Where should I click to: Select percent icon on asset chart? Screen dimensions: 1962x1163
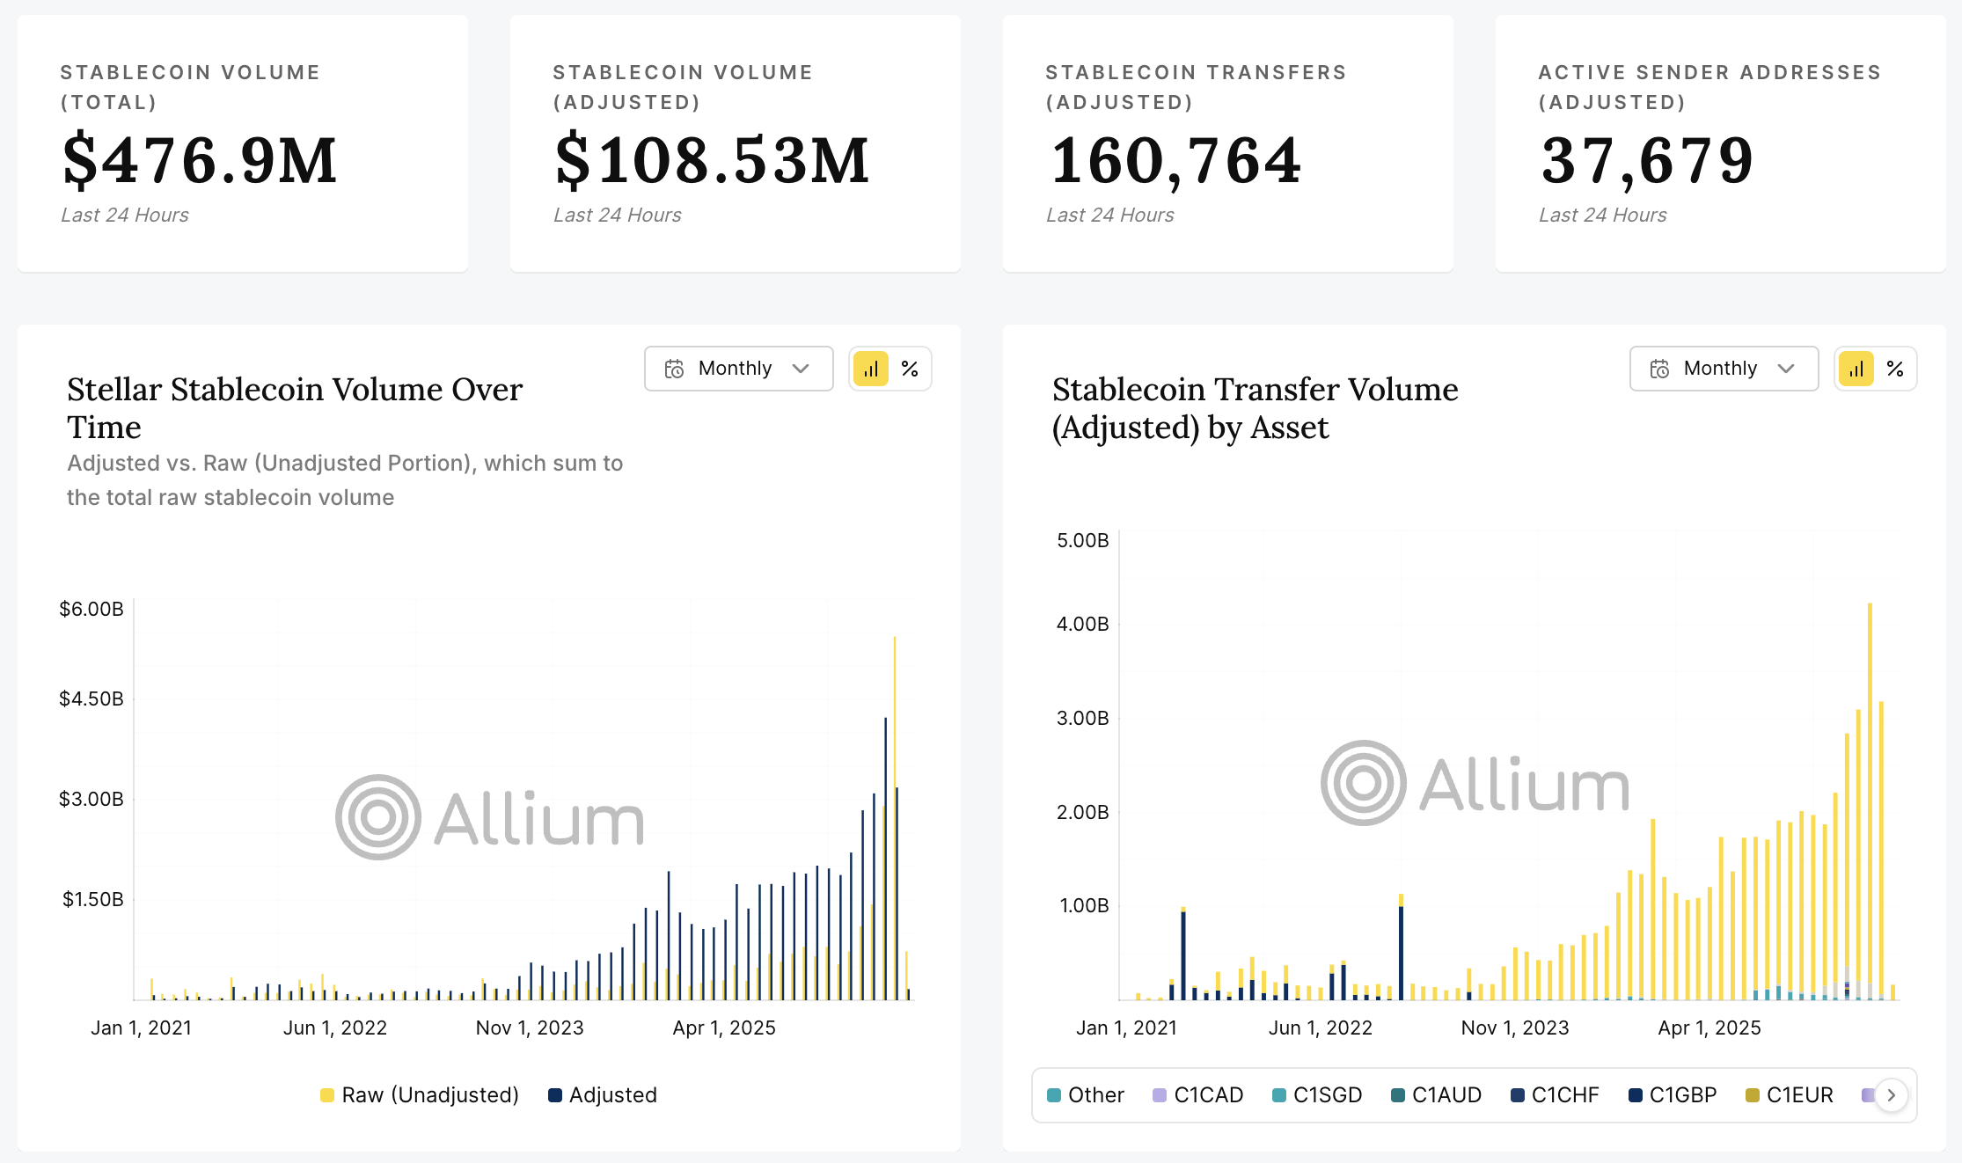pos(1895,369)
